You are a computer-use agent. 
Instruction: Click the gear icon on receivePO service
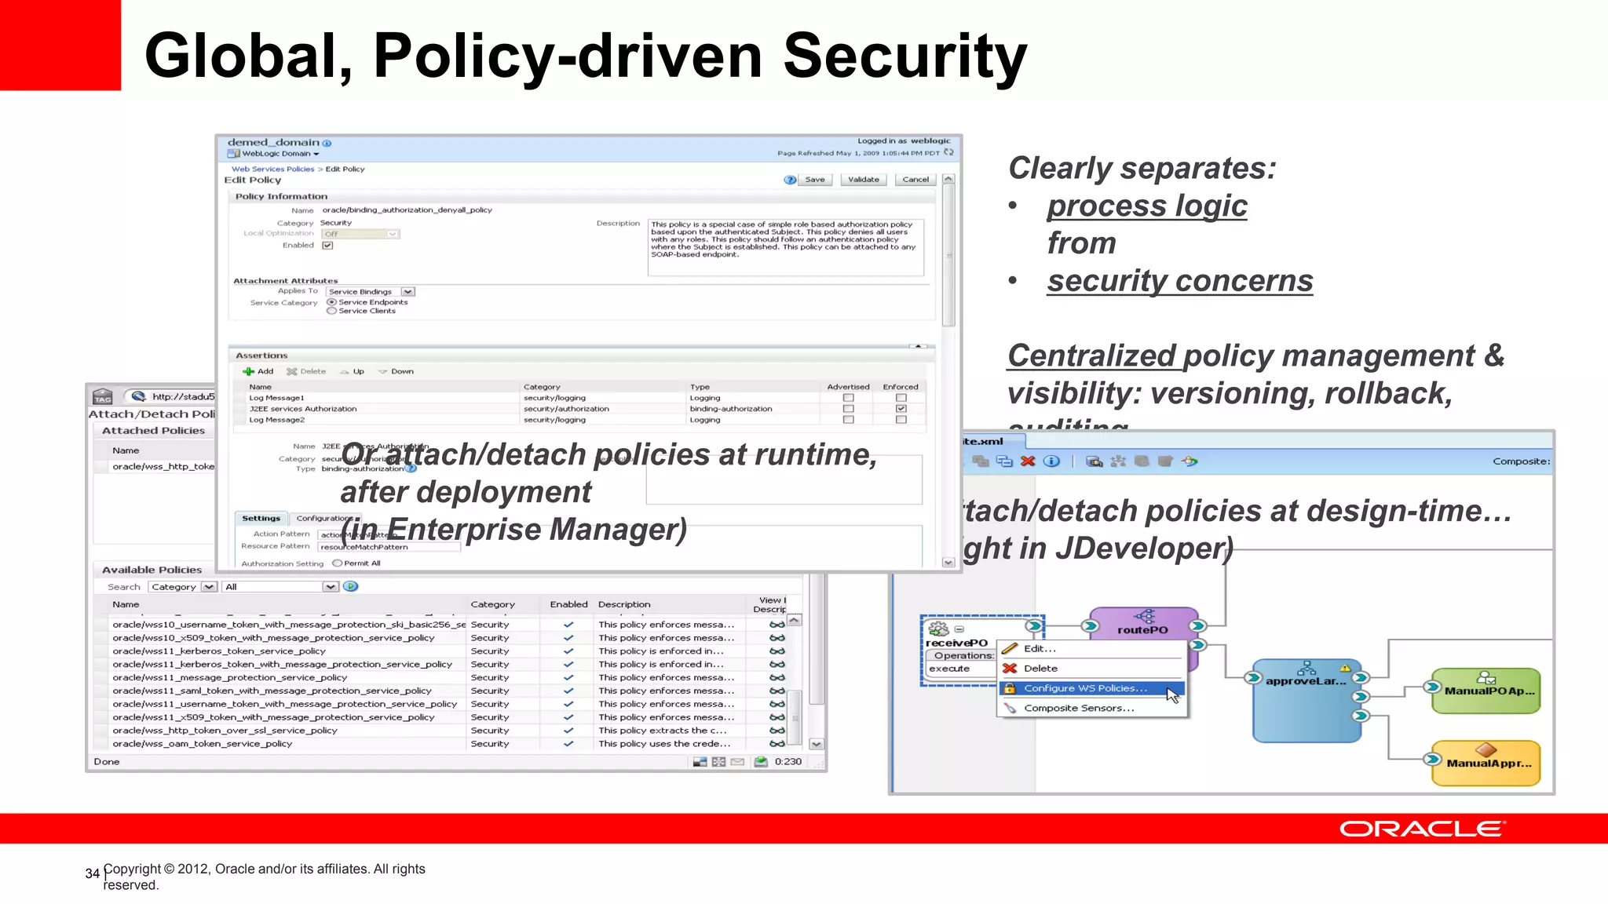(x=938, y=629)
